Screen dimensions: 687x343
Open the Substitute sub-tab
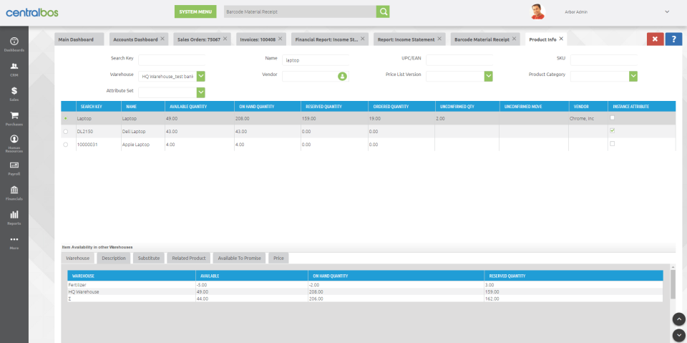coord(149,258)
